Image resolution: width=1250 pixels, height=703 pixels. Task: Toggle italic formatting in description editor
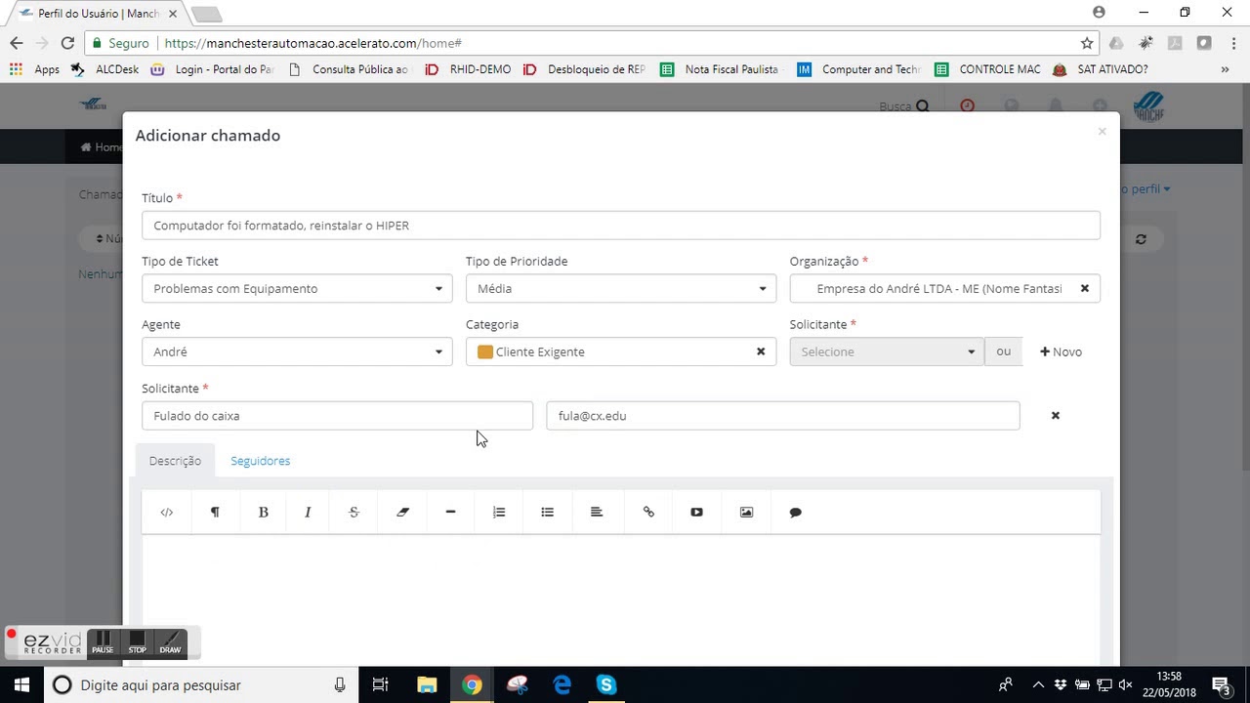308,512
